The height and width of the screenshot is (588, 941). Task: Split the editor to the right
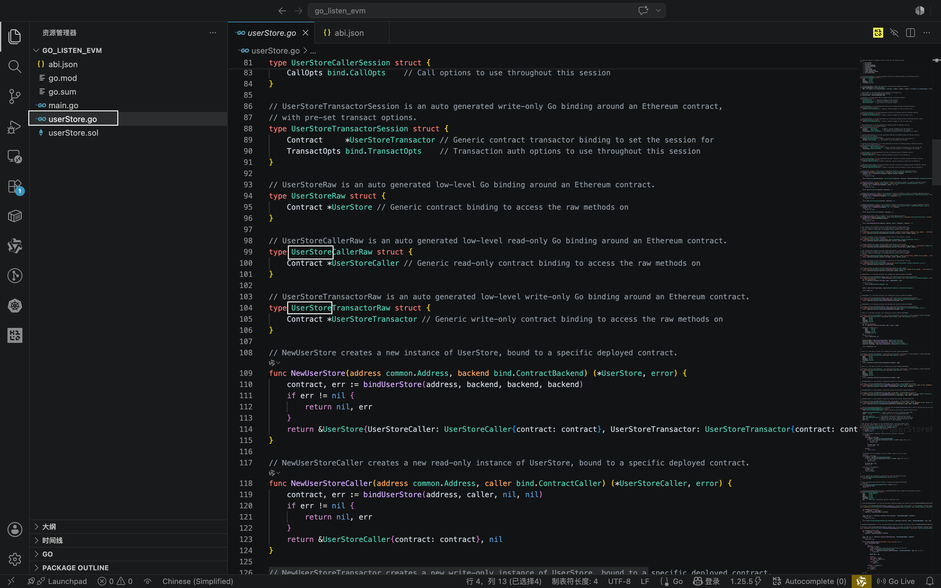point(910,33)
